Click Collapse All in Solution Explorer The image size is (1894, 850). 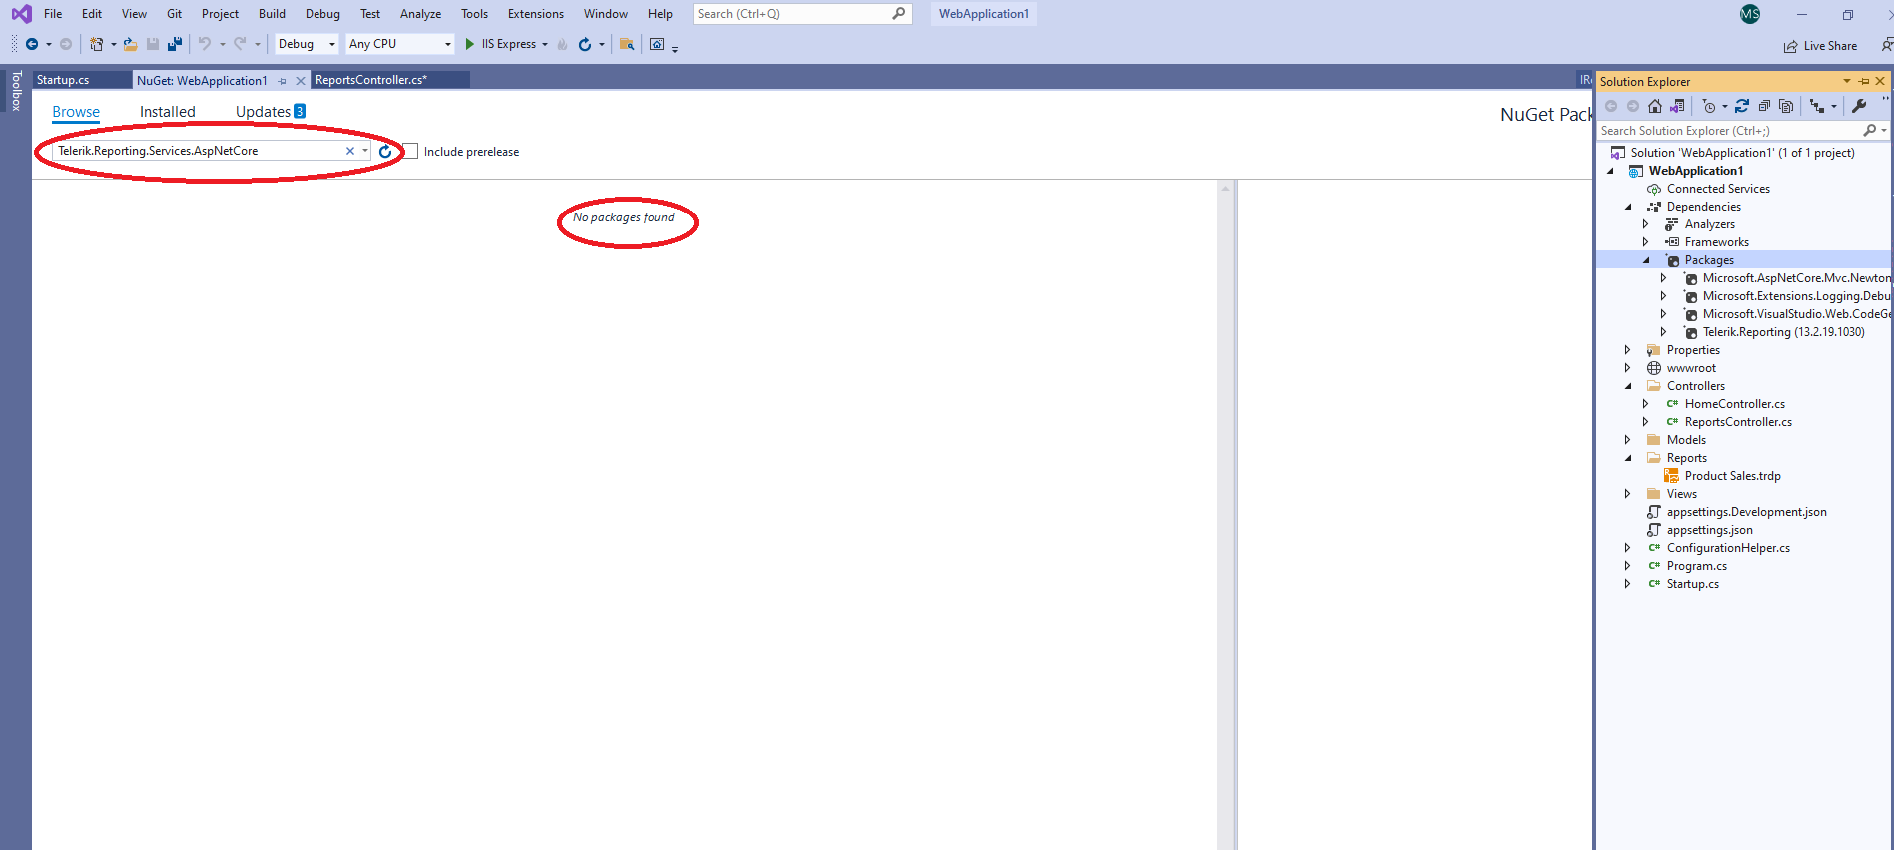pyautogui.click(x=1764, y=106)
